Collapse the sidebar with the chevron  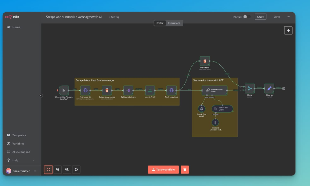[41, 96]
